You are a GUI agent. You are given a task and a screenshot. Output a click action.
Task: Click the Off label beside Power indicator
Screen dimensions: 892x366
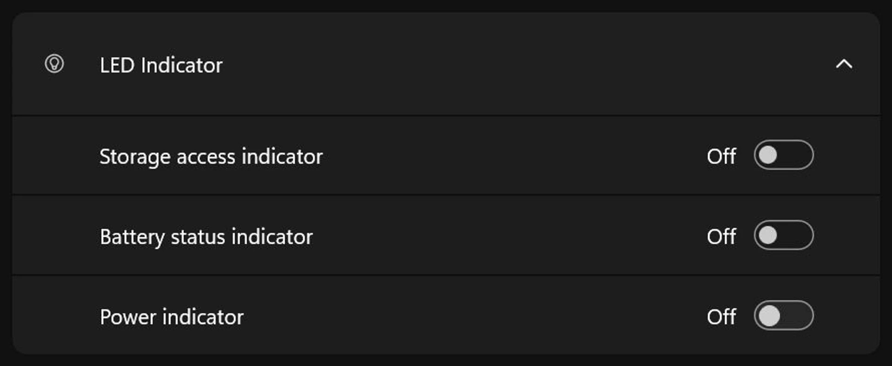click(x=721, y=317)
